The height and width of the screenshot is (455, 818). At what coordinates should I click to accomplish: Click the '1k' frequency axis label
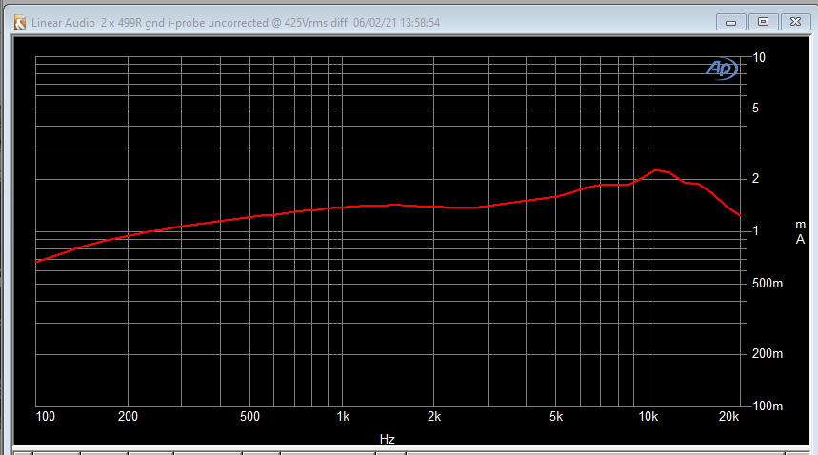coord(343,416)
